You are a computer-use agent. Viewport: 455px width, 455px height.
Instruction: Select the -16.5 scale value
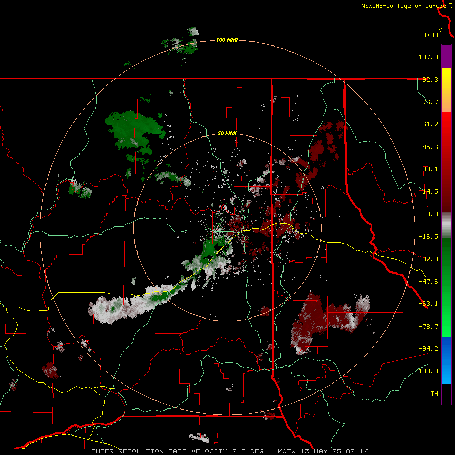428,237
